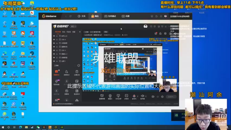
Task: Edit the game category tag
Action: click(93, 35)
